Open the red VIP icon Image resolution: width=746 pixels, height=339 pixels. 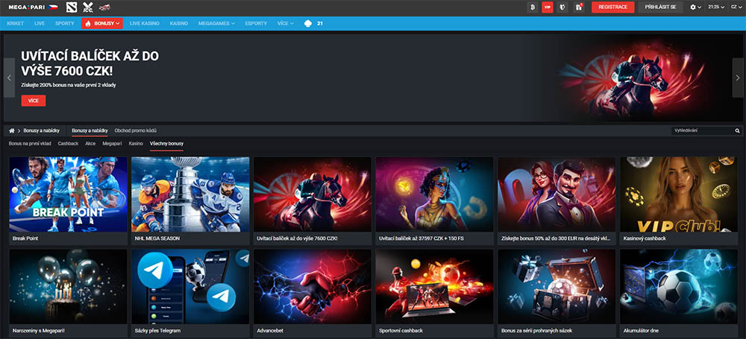tap(548, 7)
